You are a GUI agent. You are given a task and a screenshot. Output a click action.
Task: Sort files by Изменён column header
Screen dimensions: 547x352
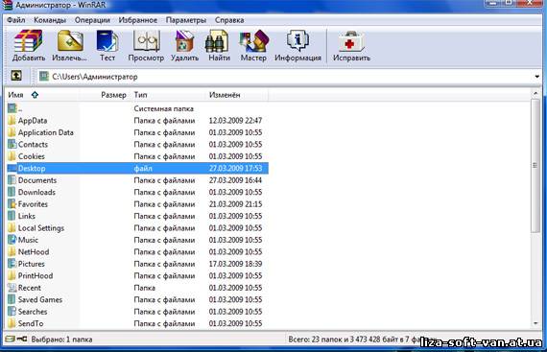237,95
